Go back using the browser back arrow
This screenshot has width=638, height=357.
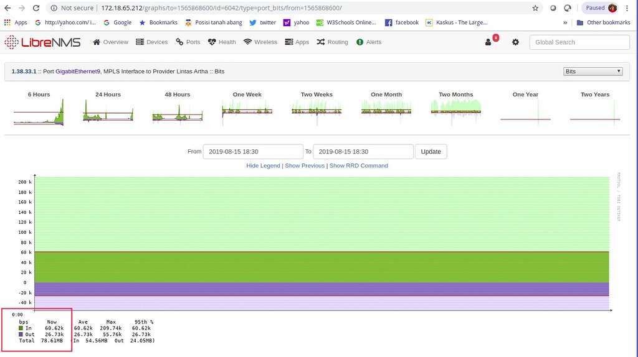pos(7,8)
